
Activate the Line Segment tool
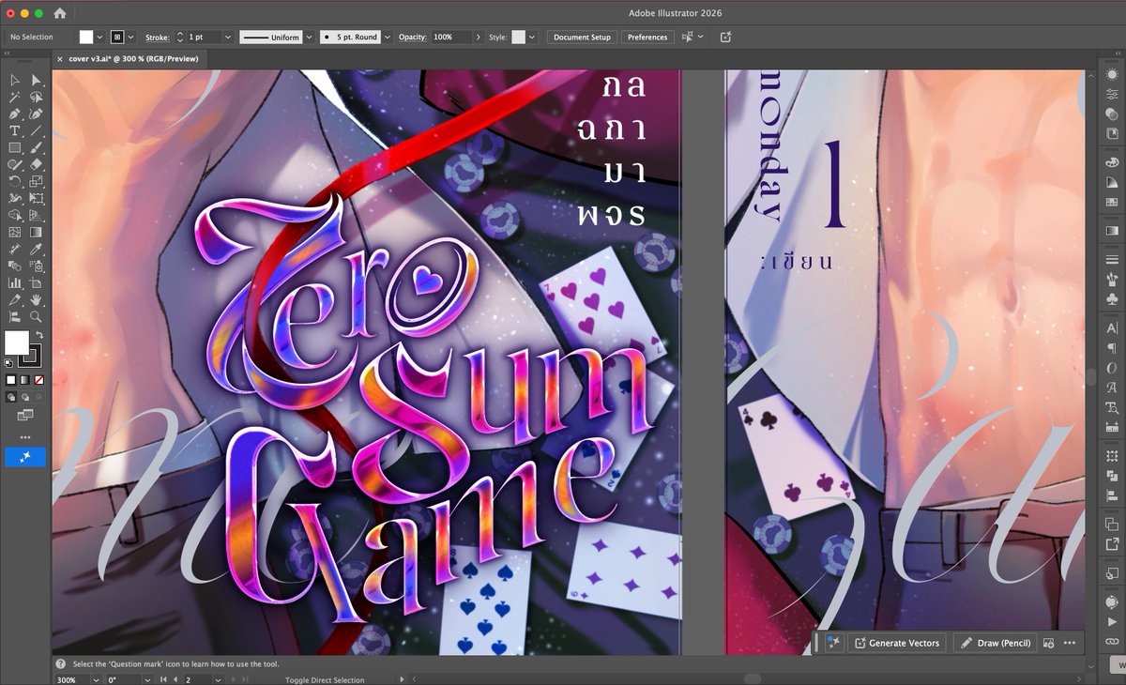tap(36, 130)
